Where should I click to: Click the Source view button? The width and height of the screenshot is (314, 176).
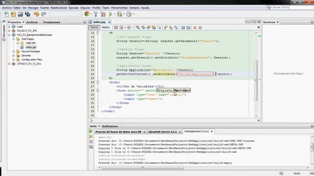94,27
